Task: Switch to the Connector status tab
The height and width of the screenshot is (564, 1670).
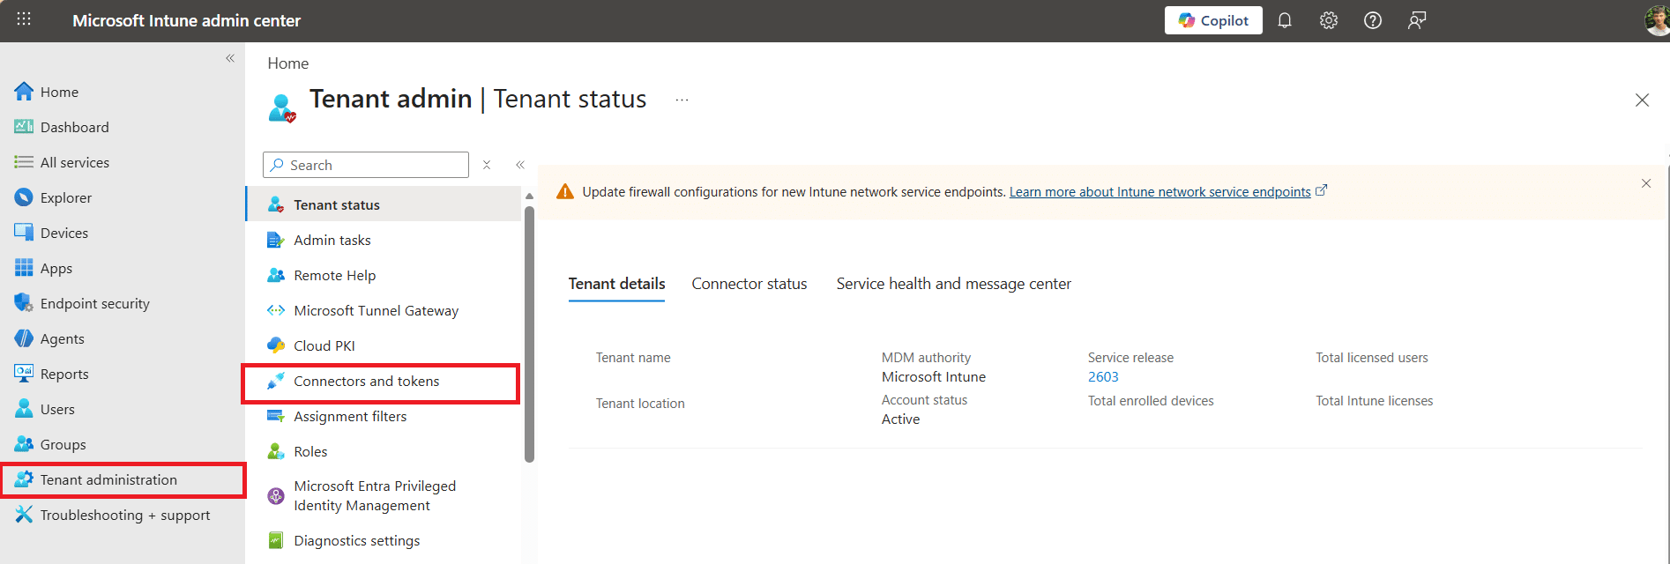Action: pyautogui.click(x=749, y=284)
